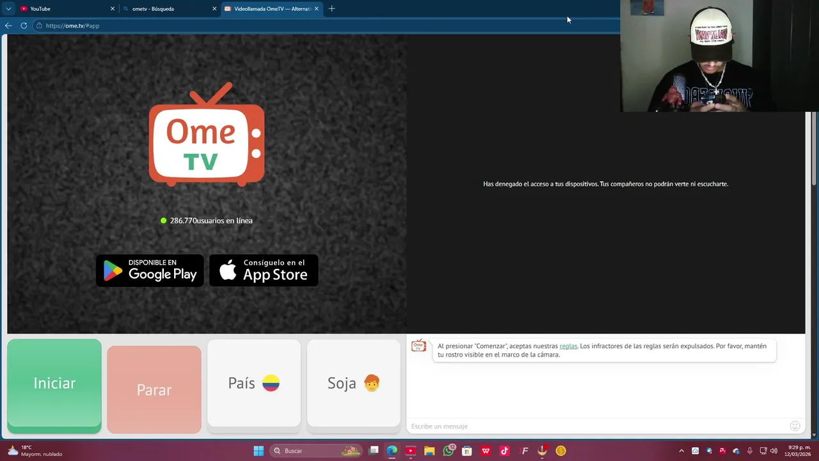Image resolution: width=819 pixels, height=461 pixels.
Task: Click the OmeTV avatar in chat
Action: pos(418,346)
